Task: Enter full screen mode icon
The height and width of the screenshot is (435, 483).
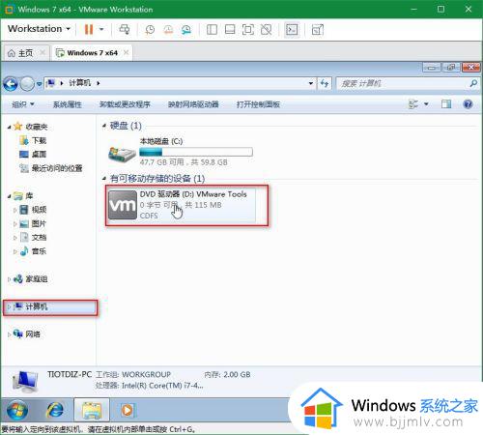Action: pos(247,30)
